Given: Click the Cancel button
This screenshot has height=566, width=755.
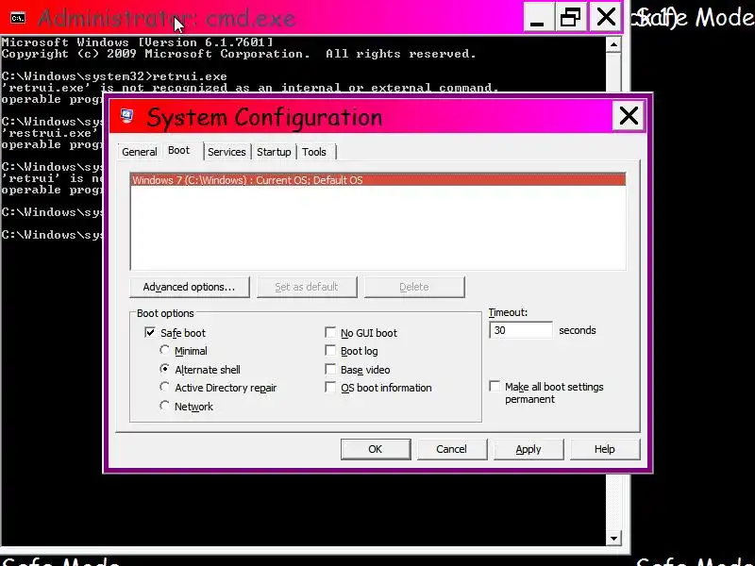Looking at the screenshot, I should tap(452, 449).
